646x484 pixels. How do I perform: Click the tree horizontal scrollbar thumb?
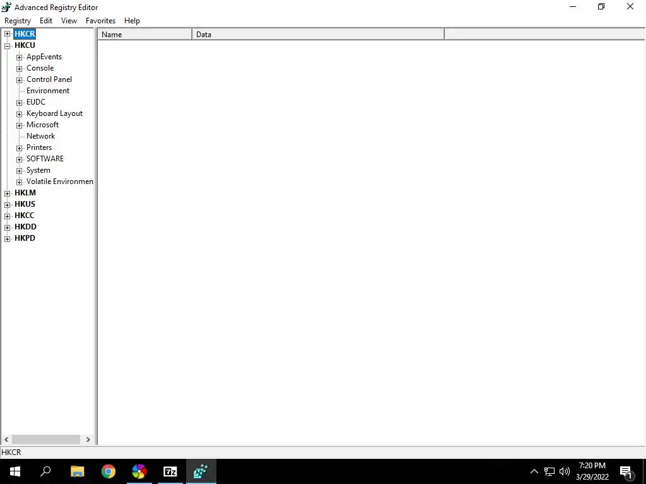coord(45,439)
